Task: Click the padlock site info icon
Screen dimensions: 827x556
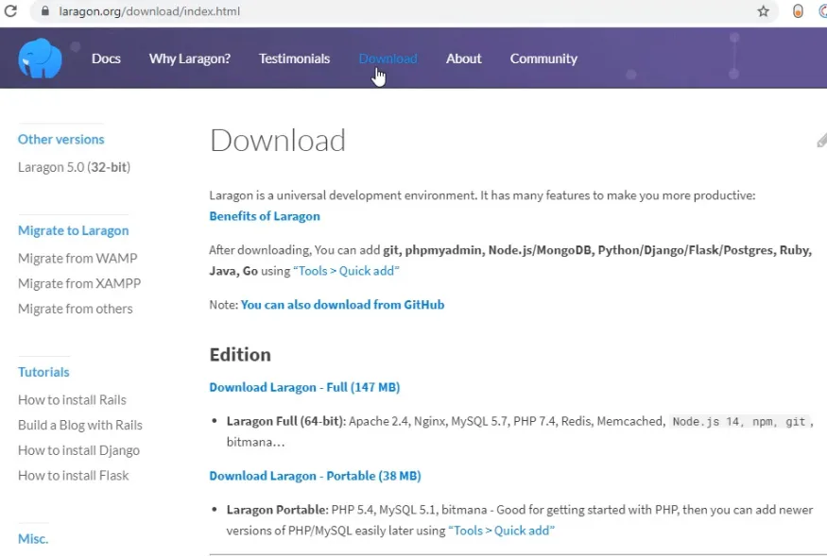Action: (x=45, y=11)
